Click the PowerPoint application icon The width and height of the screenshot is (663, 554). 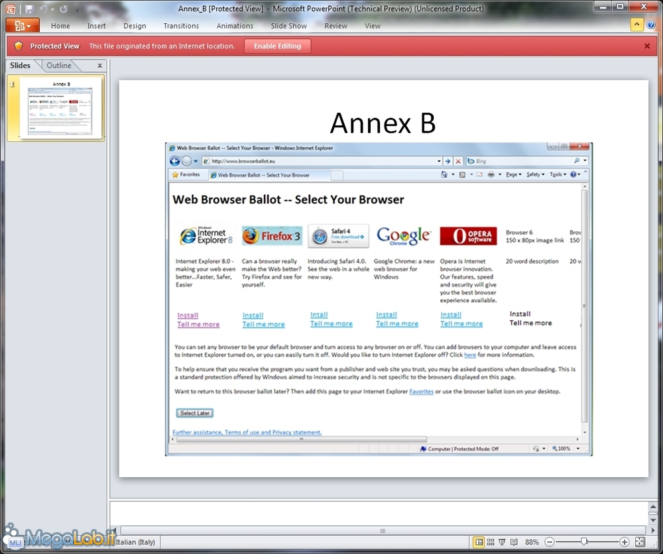pyautogui.click(x=11, y=9)
